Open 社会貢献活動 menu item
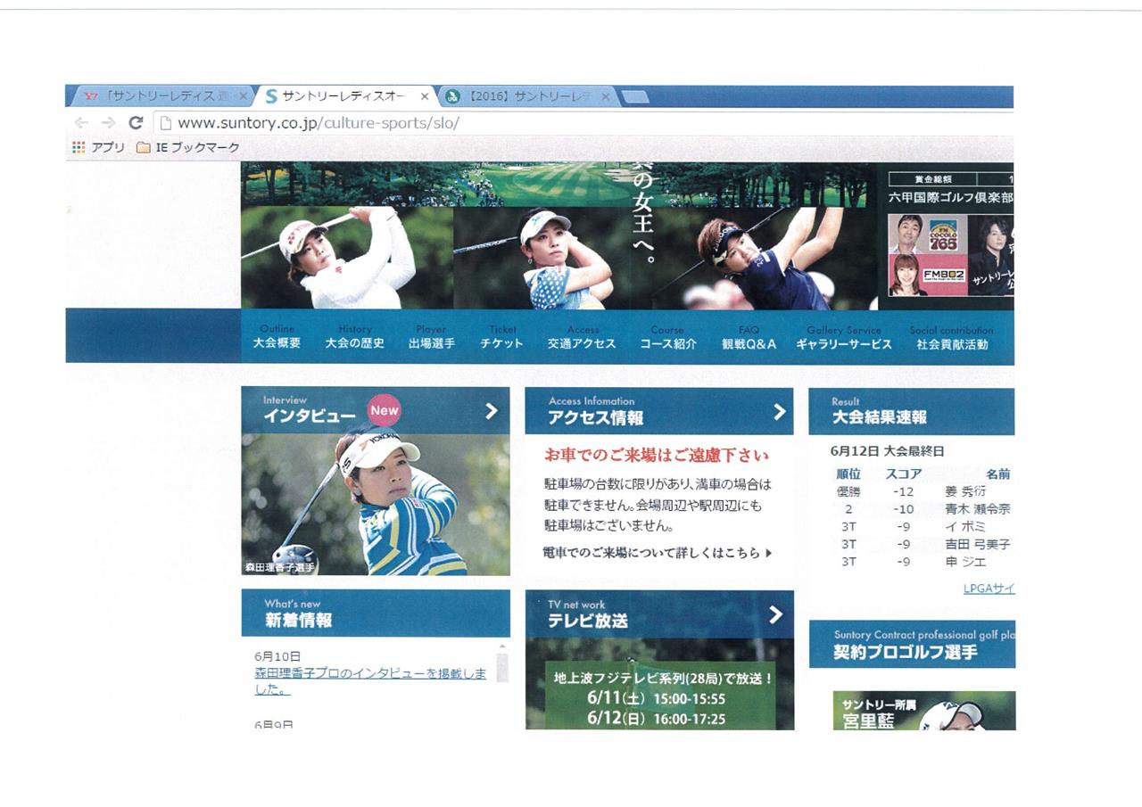The width and height of the screenshot is (1142, 807). point(952,337)
